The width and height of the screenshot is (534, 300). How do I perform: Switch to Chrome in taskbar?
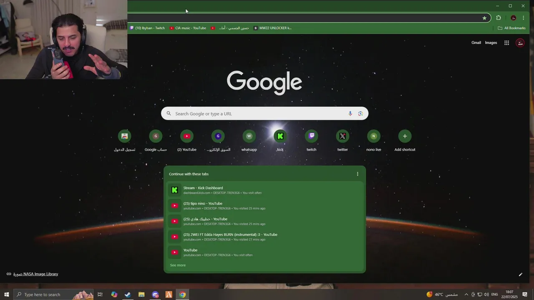click(x=182, y=295)
